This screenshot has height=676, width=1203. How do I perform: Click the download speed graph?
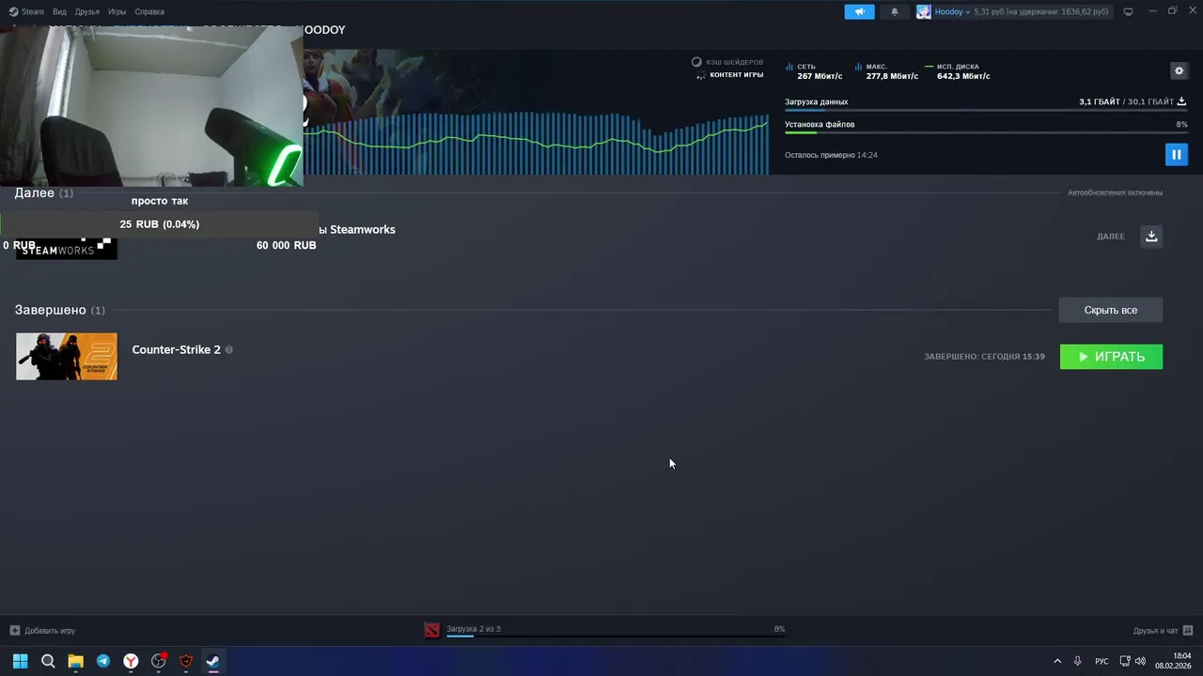pos(536,143)
